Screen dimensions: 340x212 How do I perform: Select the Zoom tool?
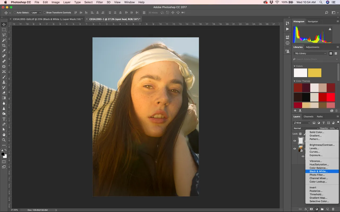click(x=4, y=140)
